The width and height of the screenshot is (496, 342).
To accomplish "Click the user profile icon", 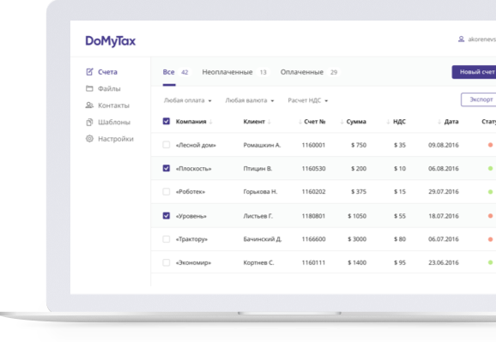I will pyautogui.click(x=461, y=39).
